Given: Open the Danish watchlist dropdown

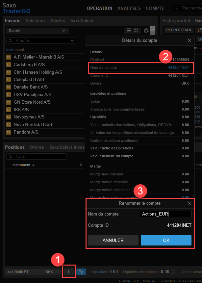Looking at the screenshot, I should pos(38,31).
